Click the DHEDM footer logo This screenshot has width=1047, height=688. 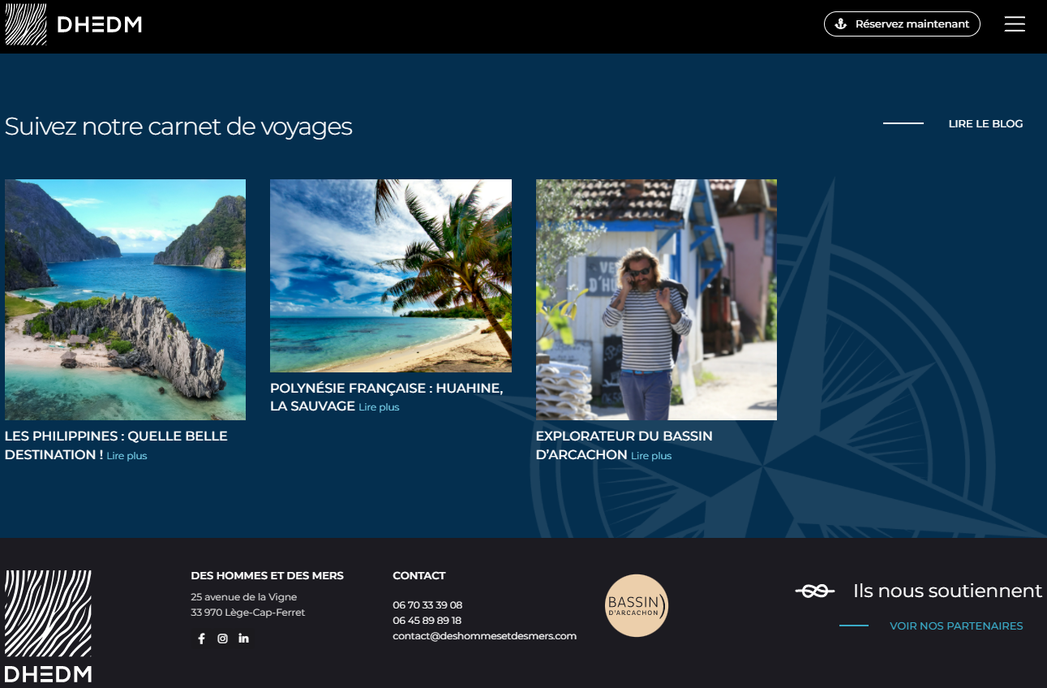[x=48, y=626]
